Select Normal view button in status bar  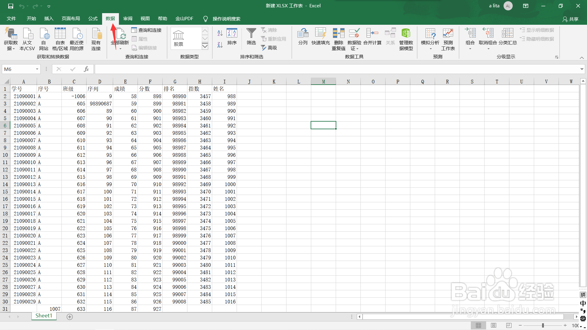[478, 325]
